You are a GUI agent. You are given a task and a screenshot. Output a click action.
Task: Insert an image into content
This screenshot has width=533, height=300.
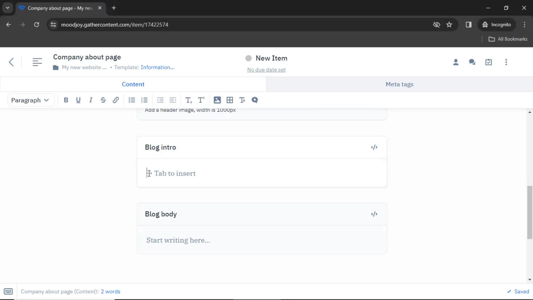[217, 100]
